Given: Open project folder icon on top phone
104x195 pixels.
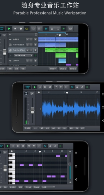Looking at the screenshot, I should pyautogui.click(x=33, y=29).
